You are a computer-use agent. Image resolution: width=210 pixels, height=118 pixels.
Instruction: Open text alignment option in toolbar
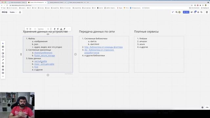click(58, 29)
